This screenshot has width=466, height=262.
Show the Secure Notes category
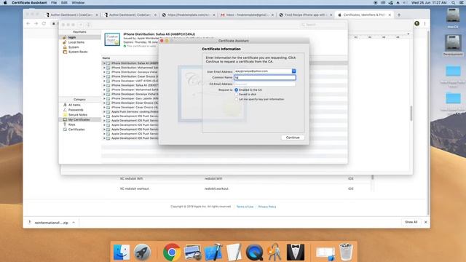(80, 115)
